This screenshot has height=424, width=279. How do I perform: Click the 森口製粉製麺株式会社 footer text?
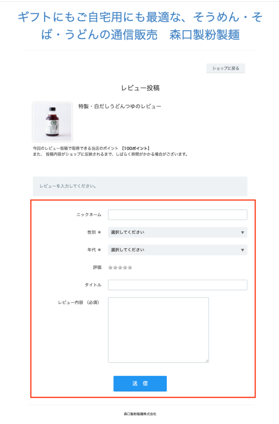click(140, 414)
